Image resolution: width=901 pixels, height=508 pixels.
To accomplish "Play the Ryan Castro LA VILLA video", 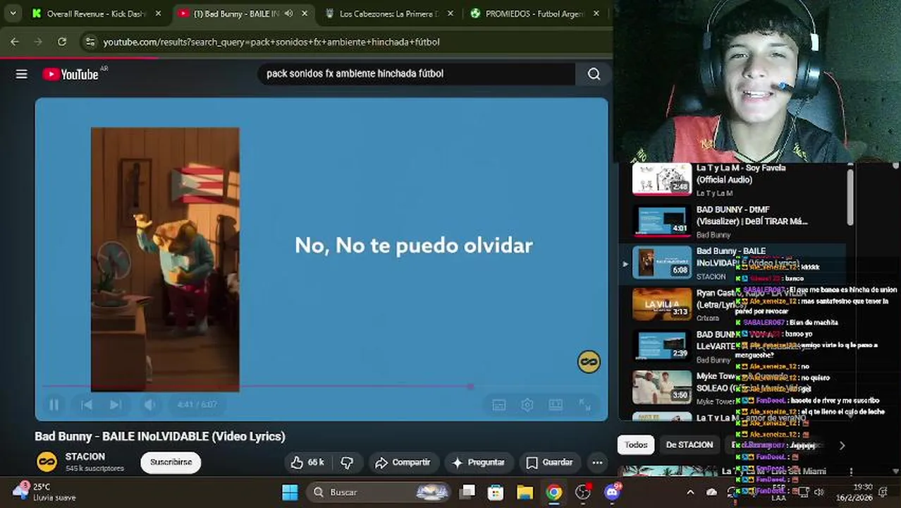I will tap(662, 304).
